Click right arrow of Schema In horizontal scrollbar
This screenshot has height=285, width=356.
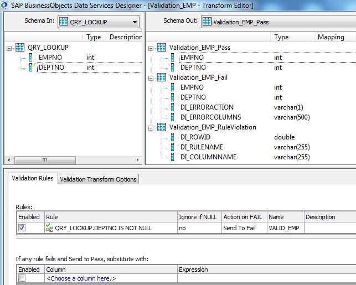pyautogui.click(x=137, y=160)
